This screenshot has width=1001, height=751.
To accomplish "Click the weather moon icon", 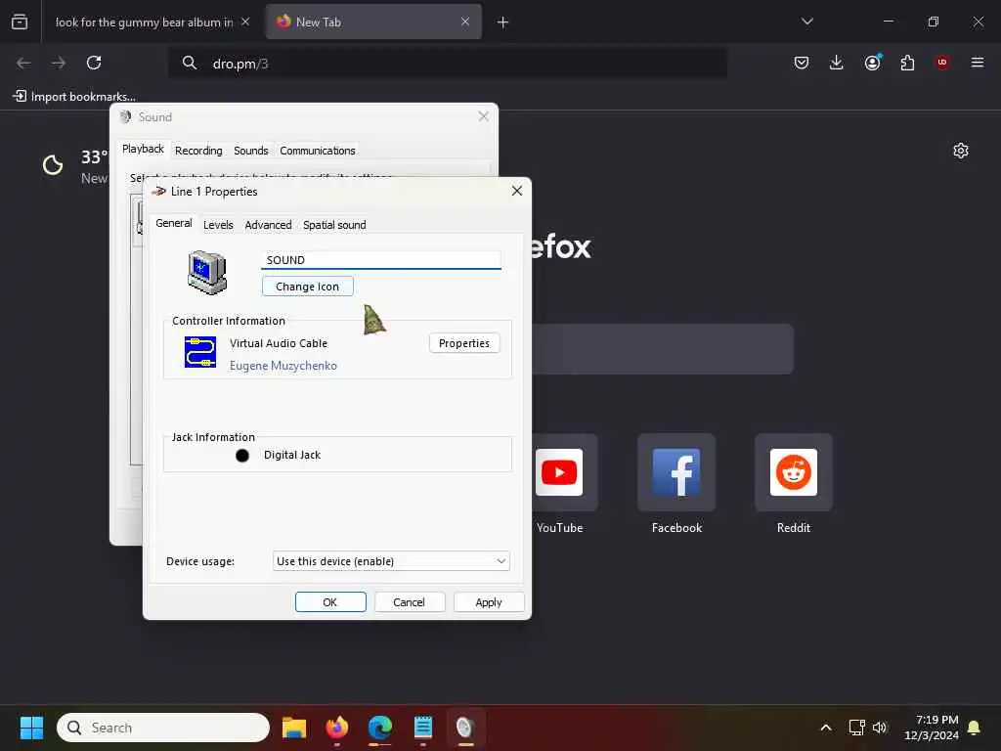I will click(x=53, y=165).
